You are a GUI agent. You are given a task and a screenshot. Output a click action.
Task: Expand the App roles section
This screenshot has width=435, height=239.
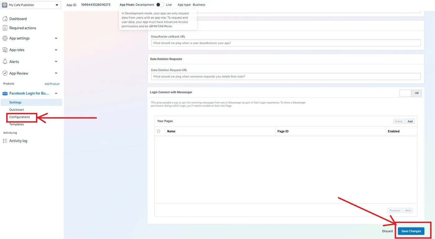point(56,50)
